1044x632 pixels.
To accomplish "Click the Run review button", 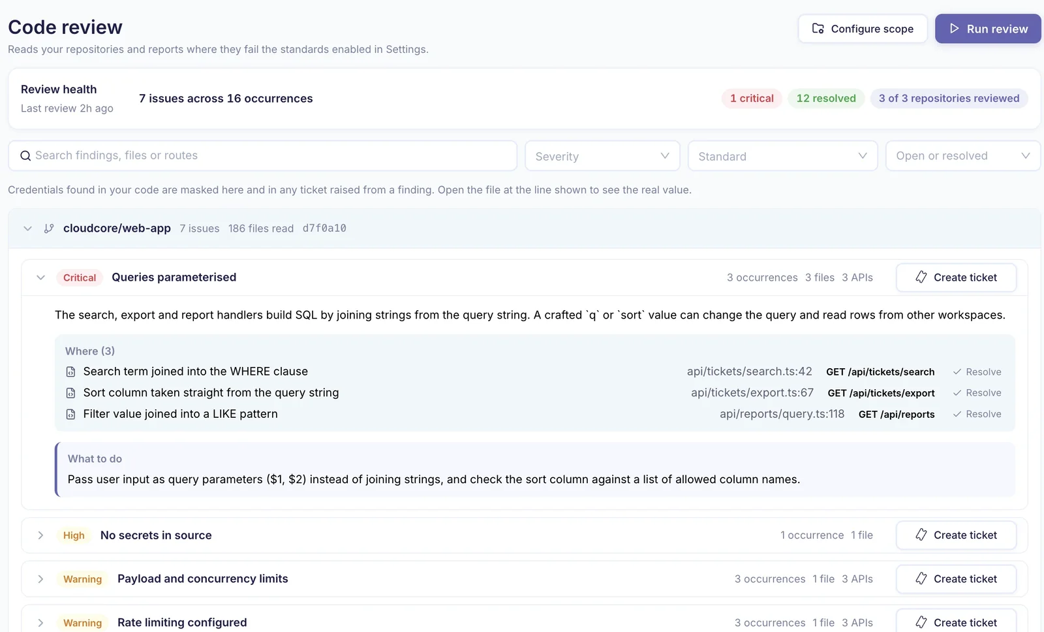I will point(988,29).
